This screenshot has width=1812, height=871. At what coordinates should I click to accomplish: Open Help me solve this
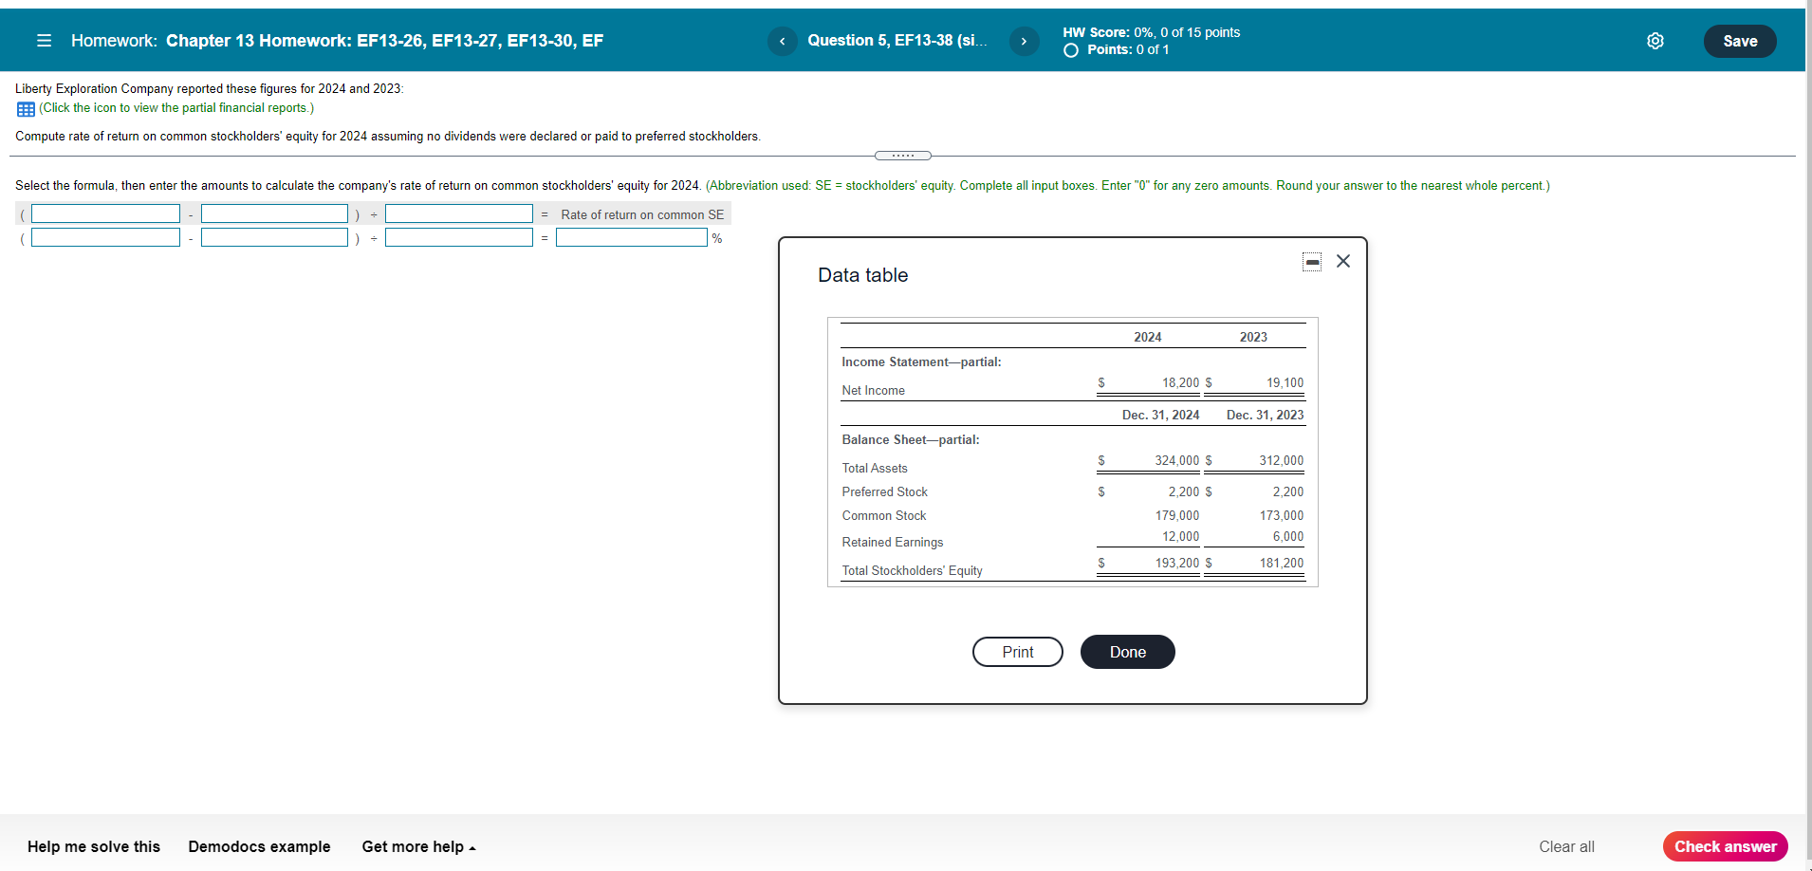(x=94, y=846)
